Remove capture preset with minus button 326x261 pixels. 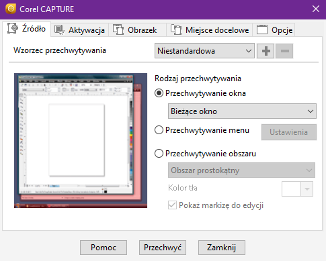point(284,51)
